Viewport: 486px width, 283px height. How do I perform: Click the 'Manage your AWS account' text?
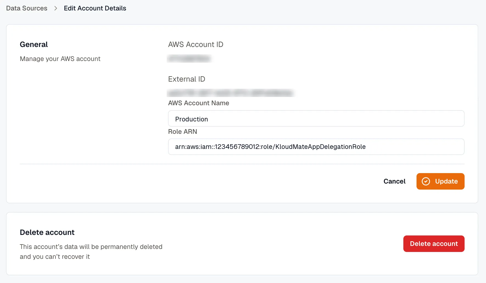[x=60, y=59]
